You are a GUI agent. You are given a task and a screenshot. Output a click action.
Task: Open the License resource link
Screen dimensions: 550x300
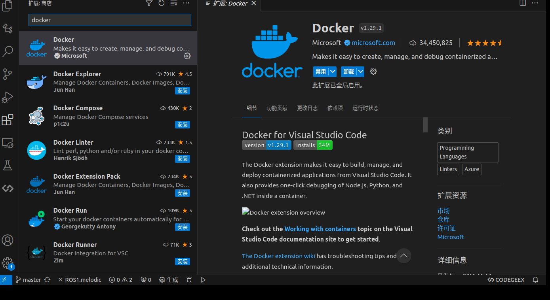tap(446, 228)
